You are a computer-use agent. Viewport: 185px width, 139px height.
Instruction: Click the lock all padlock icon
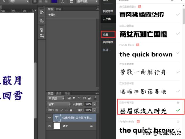71,110
